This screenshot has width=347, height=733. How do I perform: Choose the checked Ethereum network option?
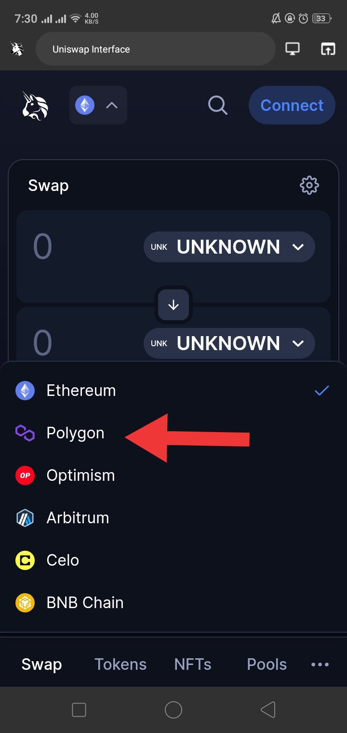(x=81, y=391)
